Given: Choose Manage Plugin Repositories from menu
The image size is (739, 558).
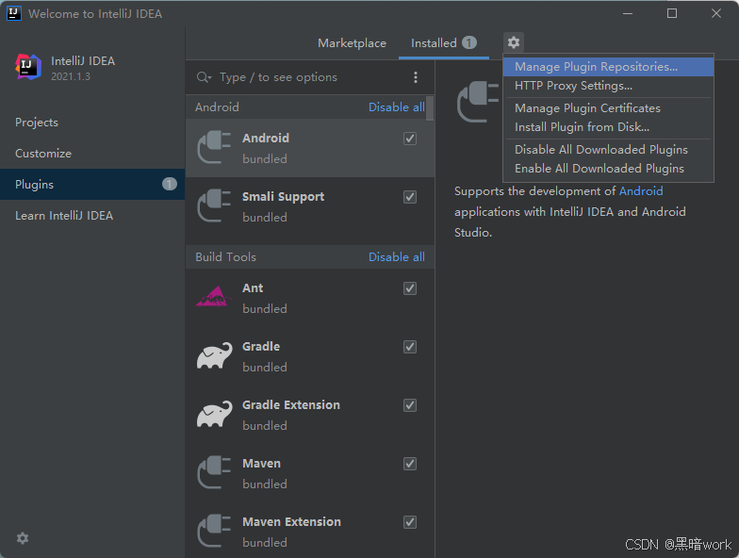Looking at the screenshot, I should click(x=608, y=67).
